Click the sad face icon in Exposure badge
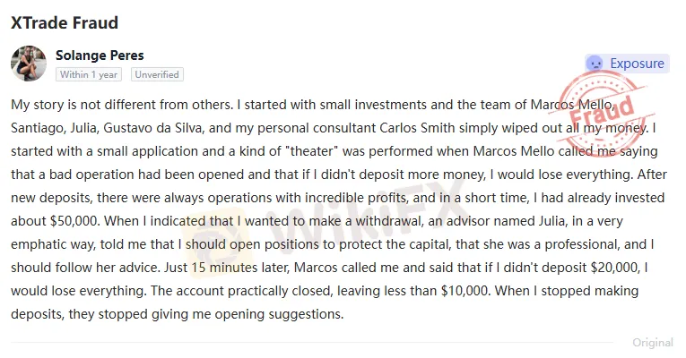Viewport: 686px width, 358px height. point(595,64)
